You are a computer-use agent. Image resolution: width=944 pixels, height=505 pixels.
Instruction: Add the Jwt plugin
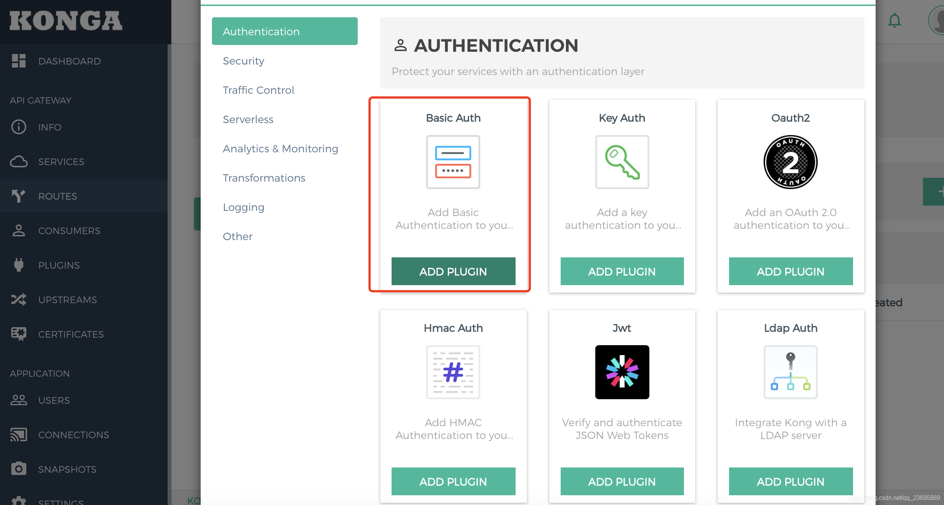point(622,481)
